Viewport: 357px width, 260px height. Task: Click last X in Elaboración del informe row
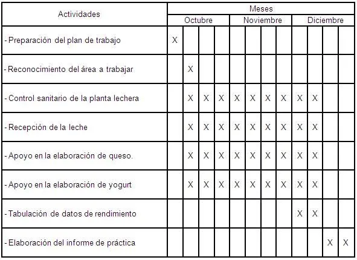tap(346, 242)
